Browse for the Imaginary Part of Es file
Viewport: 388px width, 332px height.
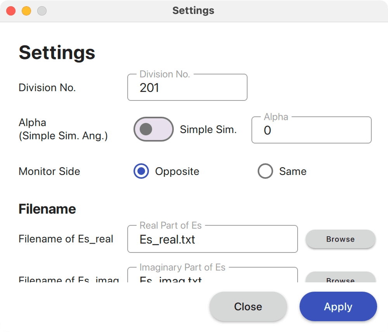[340, 280]
